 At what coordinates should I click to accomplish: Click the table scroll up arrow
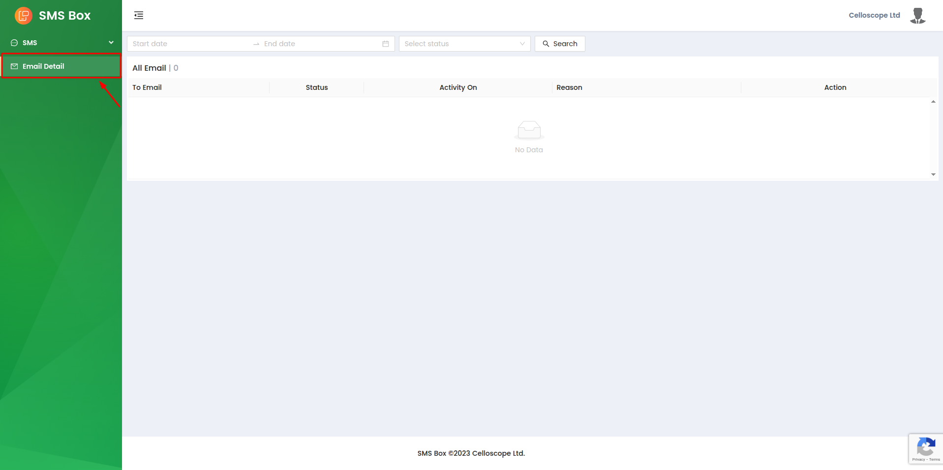pos(933,102)
